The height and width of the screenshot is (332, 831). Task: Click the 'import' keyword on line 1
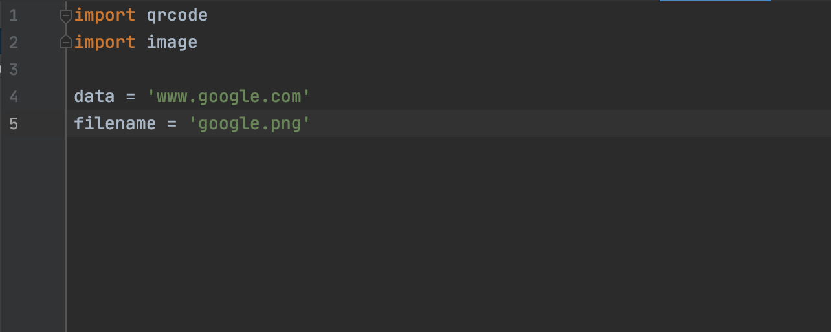[x=105, y=15]
